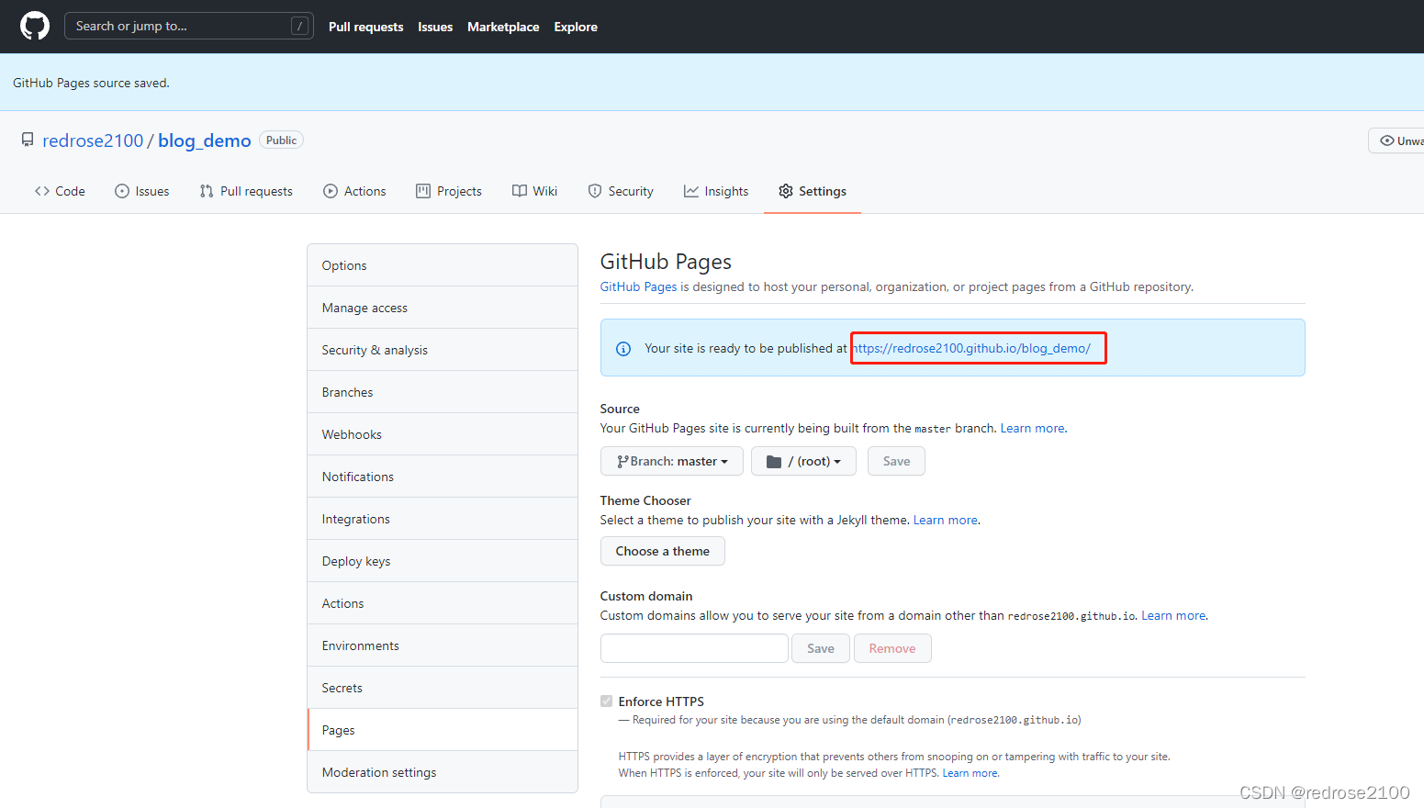Open the redrose2100 user profile link
Image resolution: width=1424 pixels, height=808 pixels.
(x=93, y=140)
